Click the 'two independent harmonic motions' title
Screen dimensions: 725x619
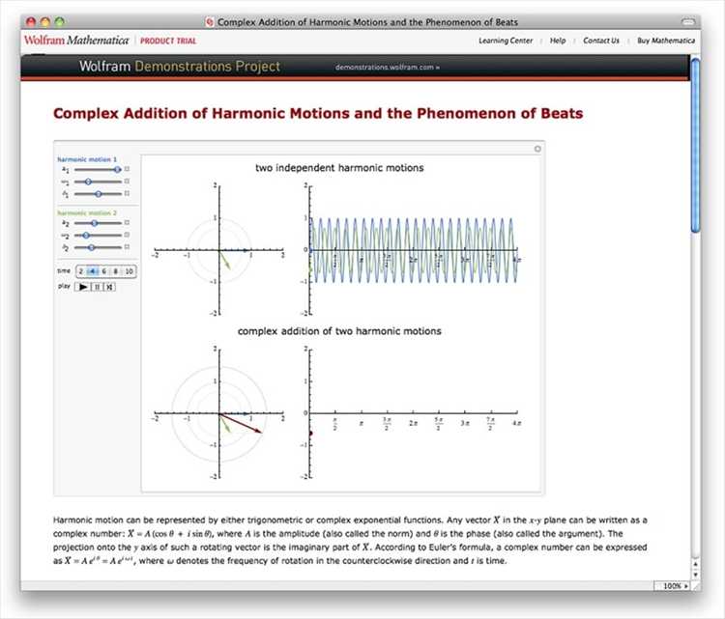pyautogui.click(x=339, y=168)
